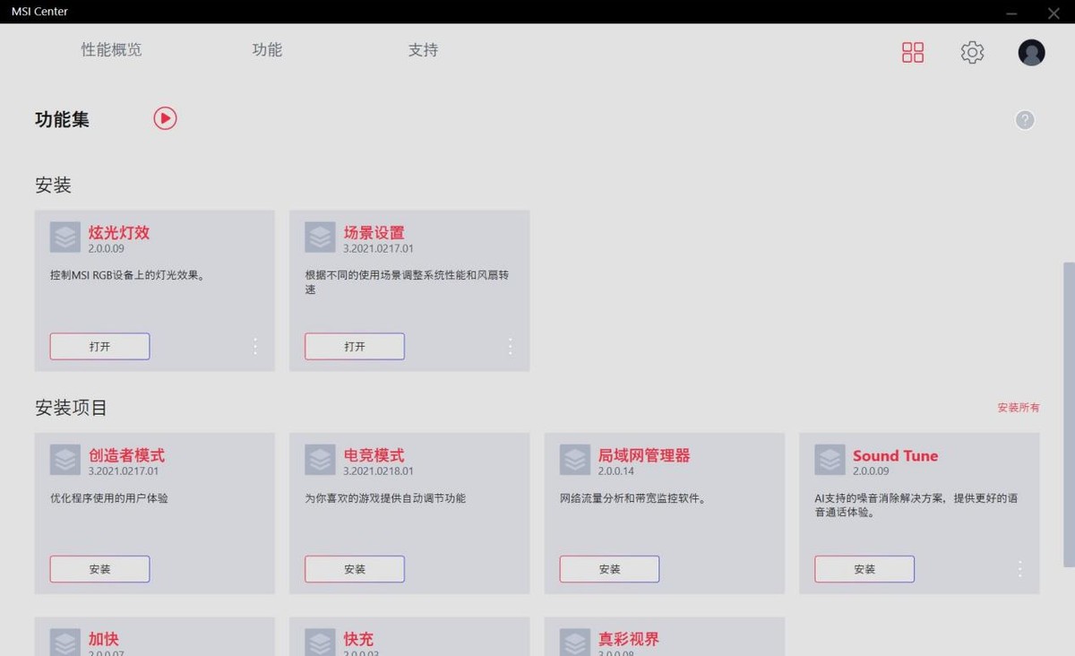
Task: Open the 炫光灯效 feature with 打开
Action: (x=99, y=346)
